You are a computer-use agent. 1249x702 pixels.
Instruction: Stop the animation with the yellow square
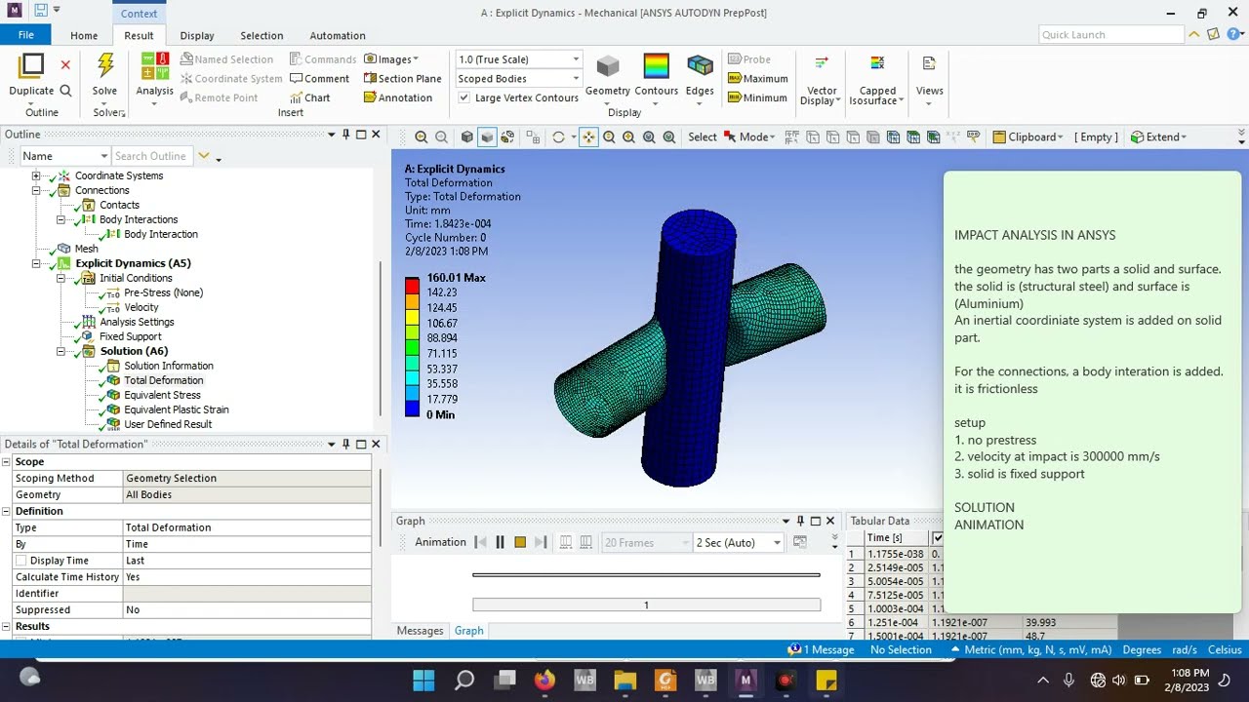pos(520,543)
